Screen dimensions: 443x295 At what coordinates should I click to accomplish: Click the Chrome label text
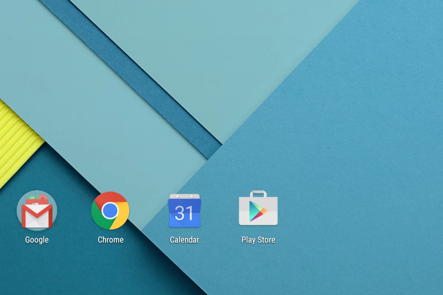click(x=110, y=240)
